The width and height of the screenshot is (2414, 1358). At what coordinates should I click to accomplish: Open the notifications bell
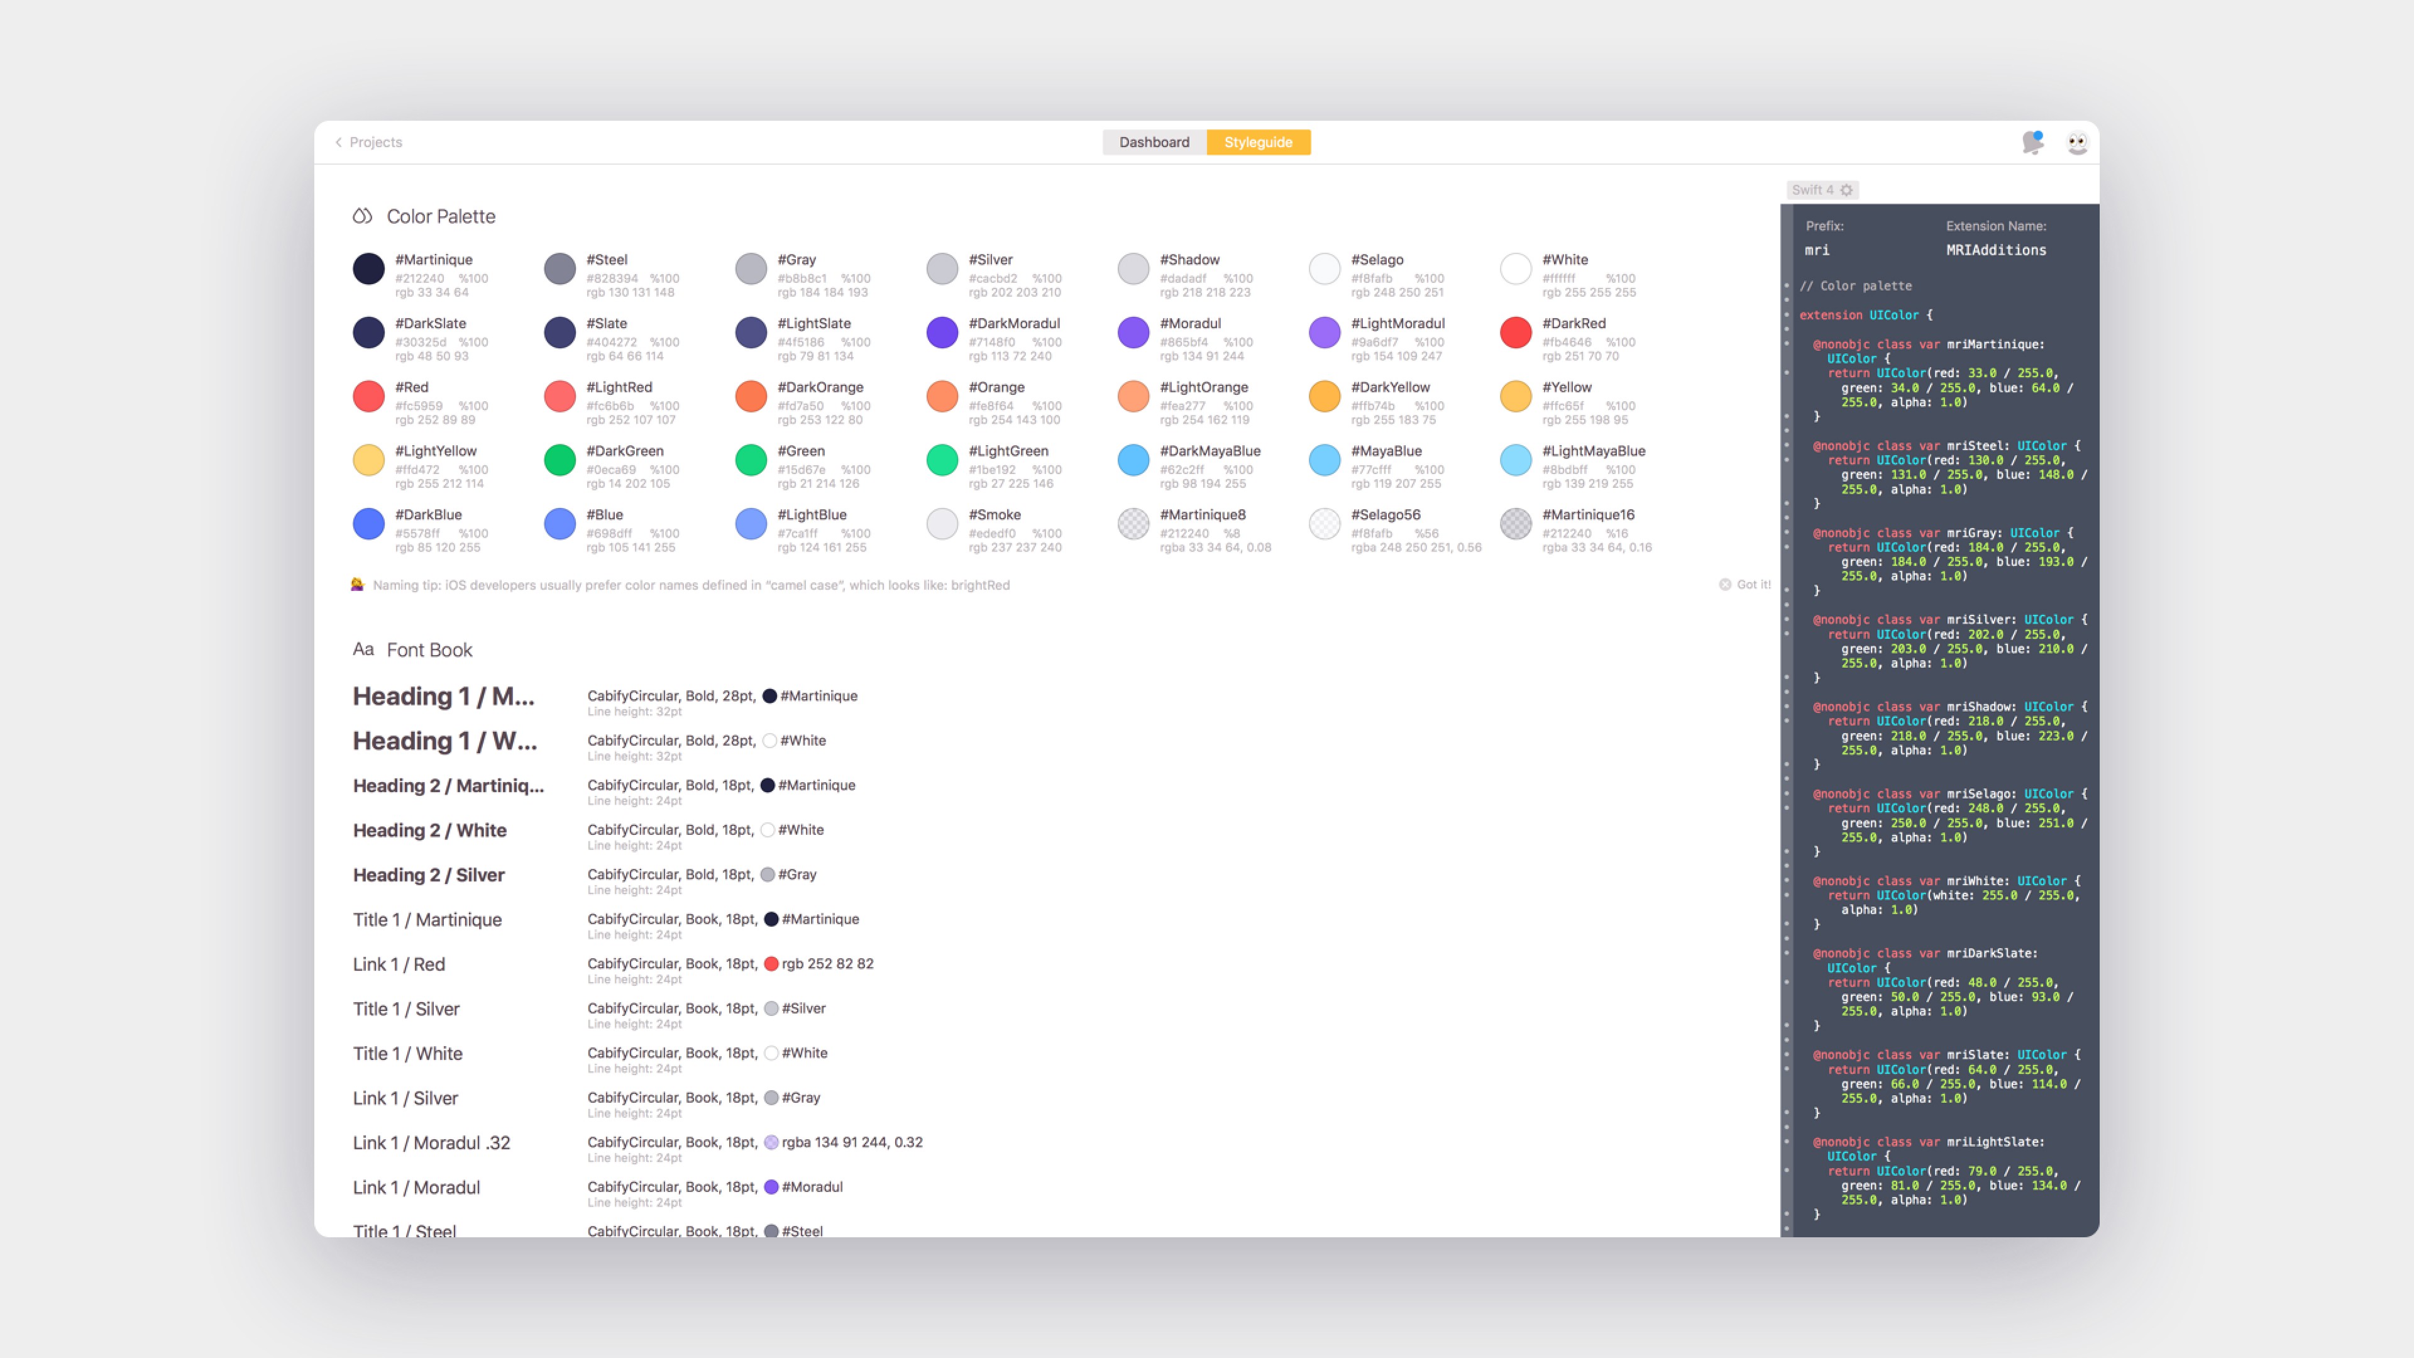click(x=2032, y=143)
